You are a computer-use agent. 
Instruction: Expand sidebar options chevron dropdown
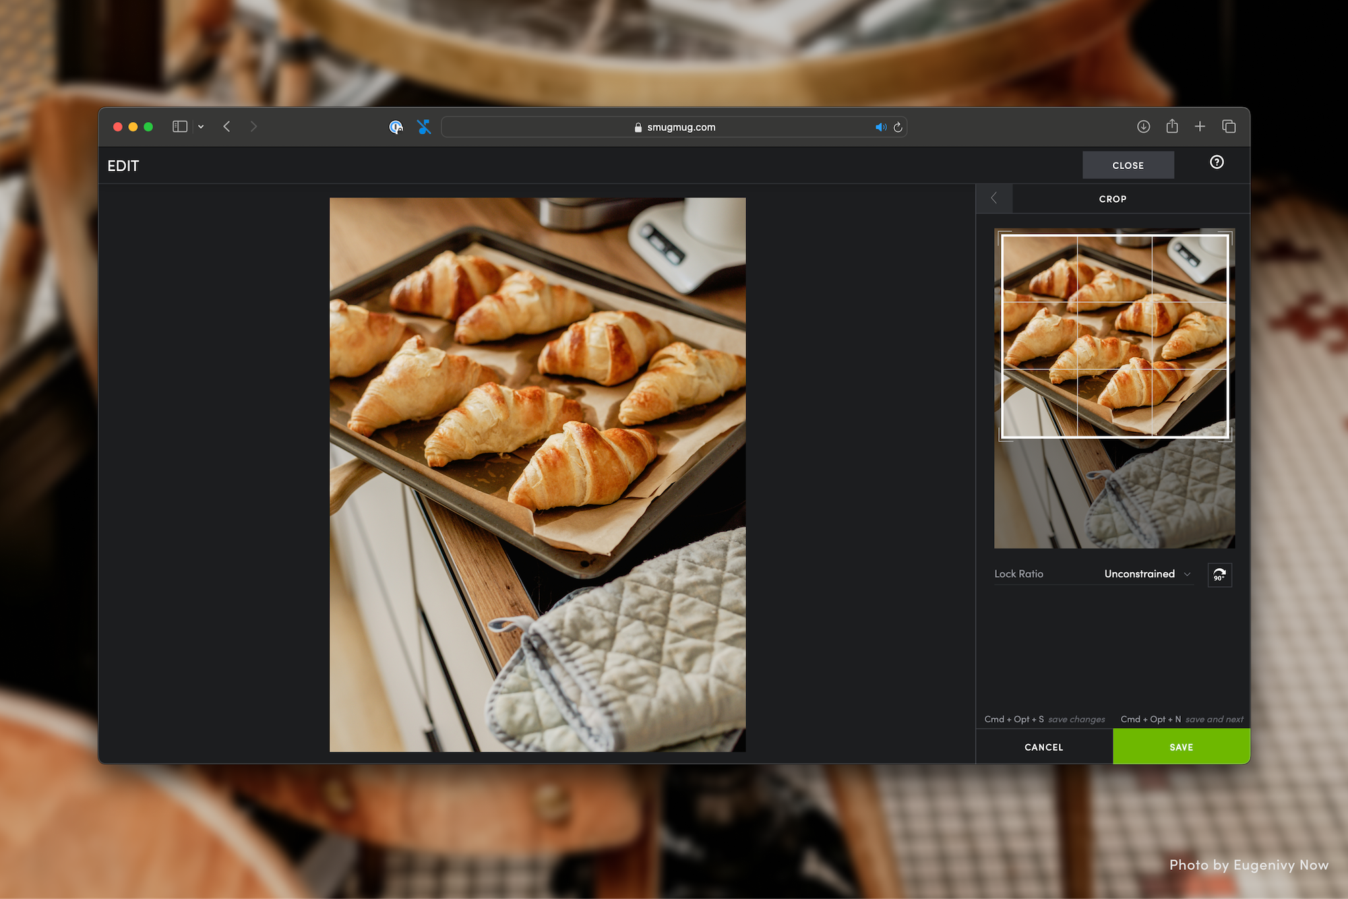pos(201,127)
